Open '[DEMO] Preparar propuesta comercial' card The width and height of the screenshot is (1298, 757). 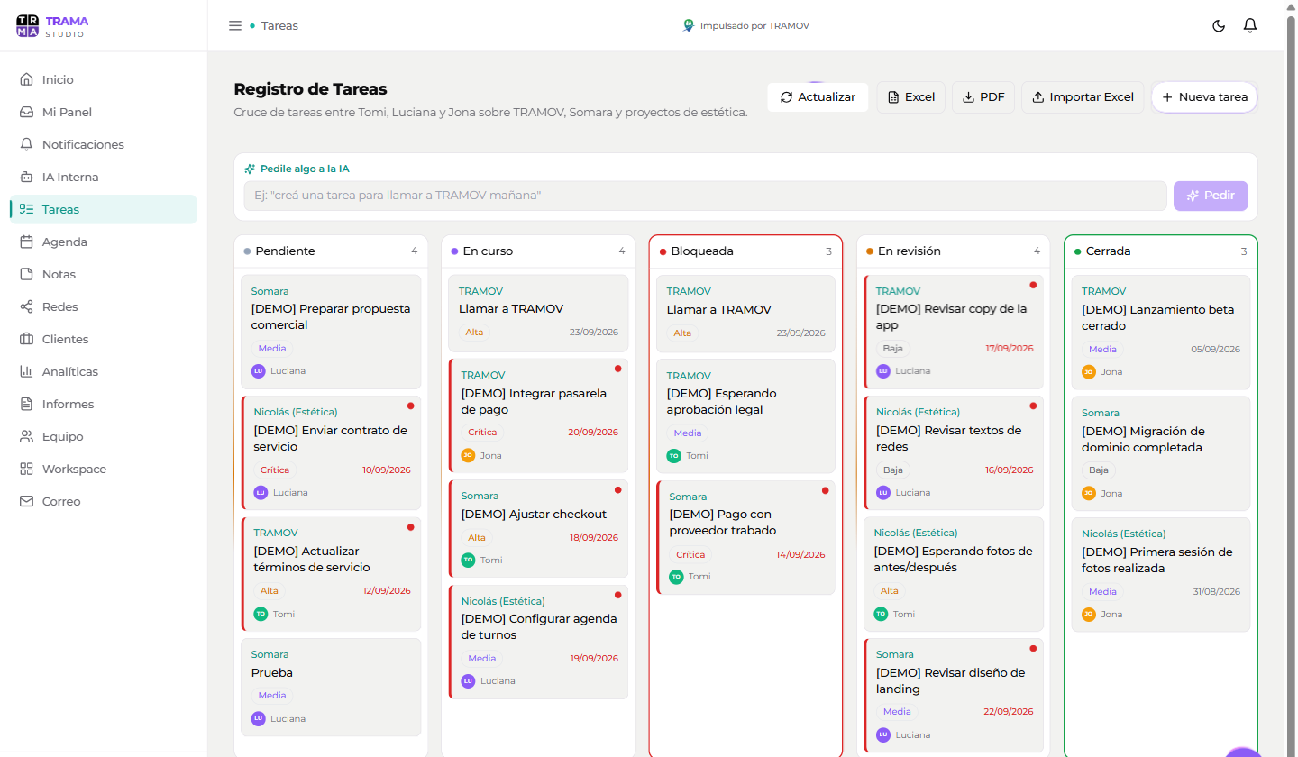click(x=331, y=332)
